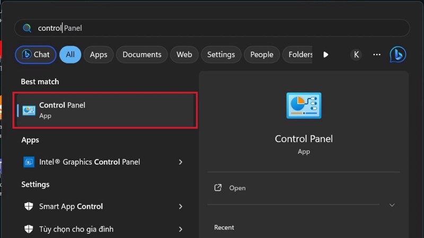Image resolution: width=424 pixels, height=238 pixels.
Task: Click the K user account avatar
Action: [356, 54]
